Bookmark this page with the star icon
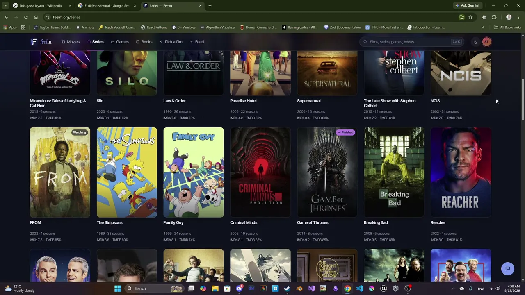Viewport: 525px width, 295px height. [470, 17]
